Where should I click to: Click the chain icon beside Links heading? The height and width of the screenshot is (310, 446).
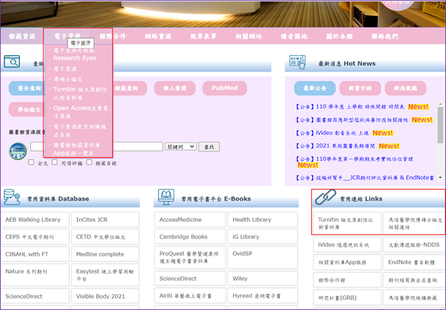click(x=325, y=197)
